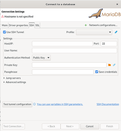Click the Host/IP input field
This screenshot has width=121, height=131.
click(62, 44)
